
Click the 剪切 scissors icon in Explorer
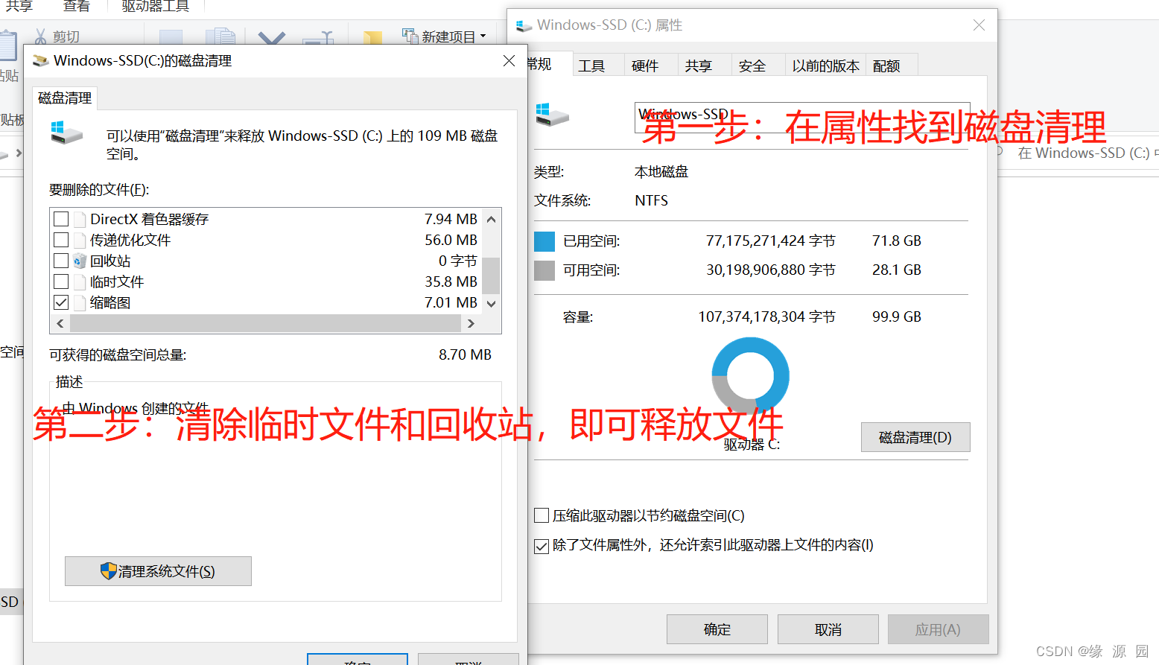[40, 36]
